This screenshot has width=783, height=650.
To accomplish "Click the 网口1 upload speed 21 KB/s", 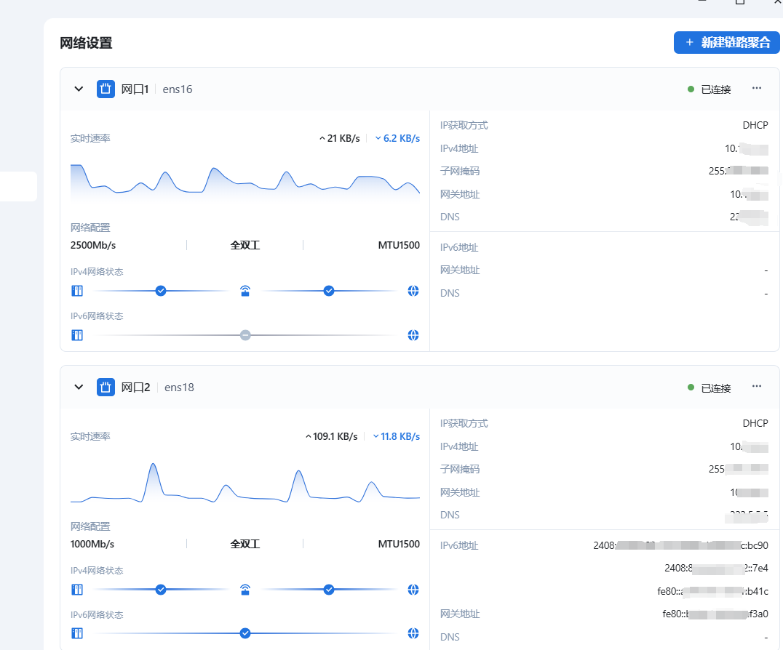I will point(340,138).
